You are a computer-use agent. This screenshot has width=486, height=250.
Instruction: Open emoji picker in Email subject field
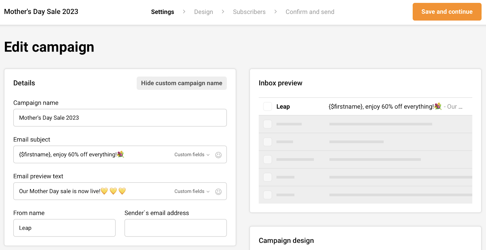click(218, 155)
